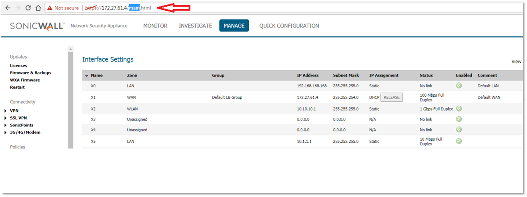Click the sidebar vertical scrollbar thumb
Viewport: 527px width, 197px height.
coord(71,99)
